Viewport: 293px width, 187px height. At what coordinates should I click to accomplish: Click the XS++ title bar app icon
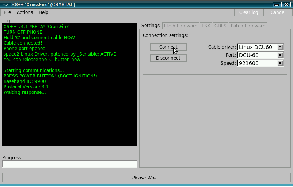pyautogui.click(x=6, y=5)
